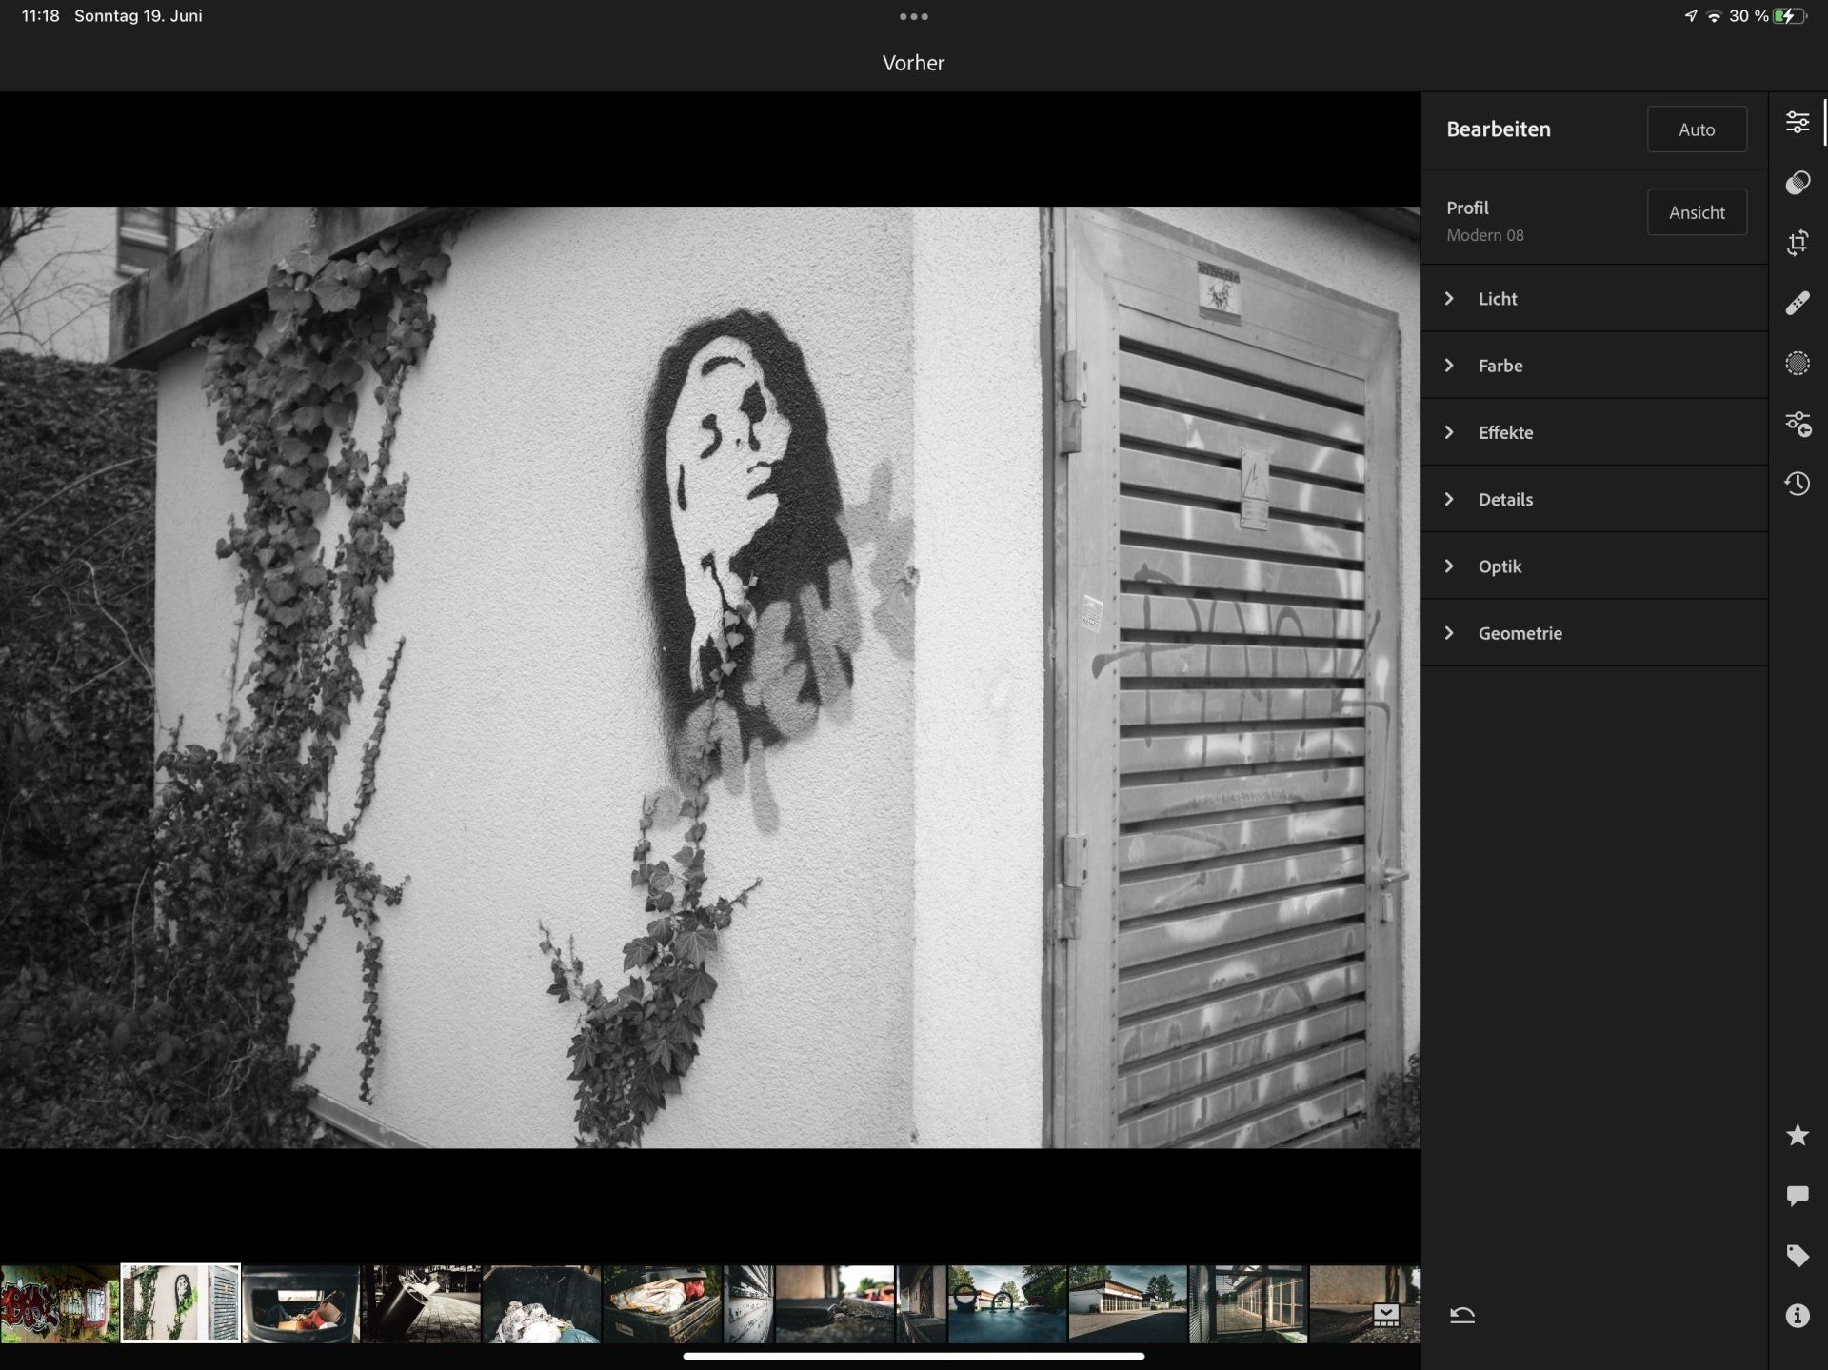Expand the Effekte section
The height and width of the screenshot is (1370, 1828).
click(1504, 432)
